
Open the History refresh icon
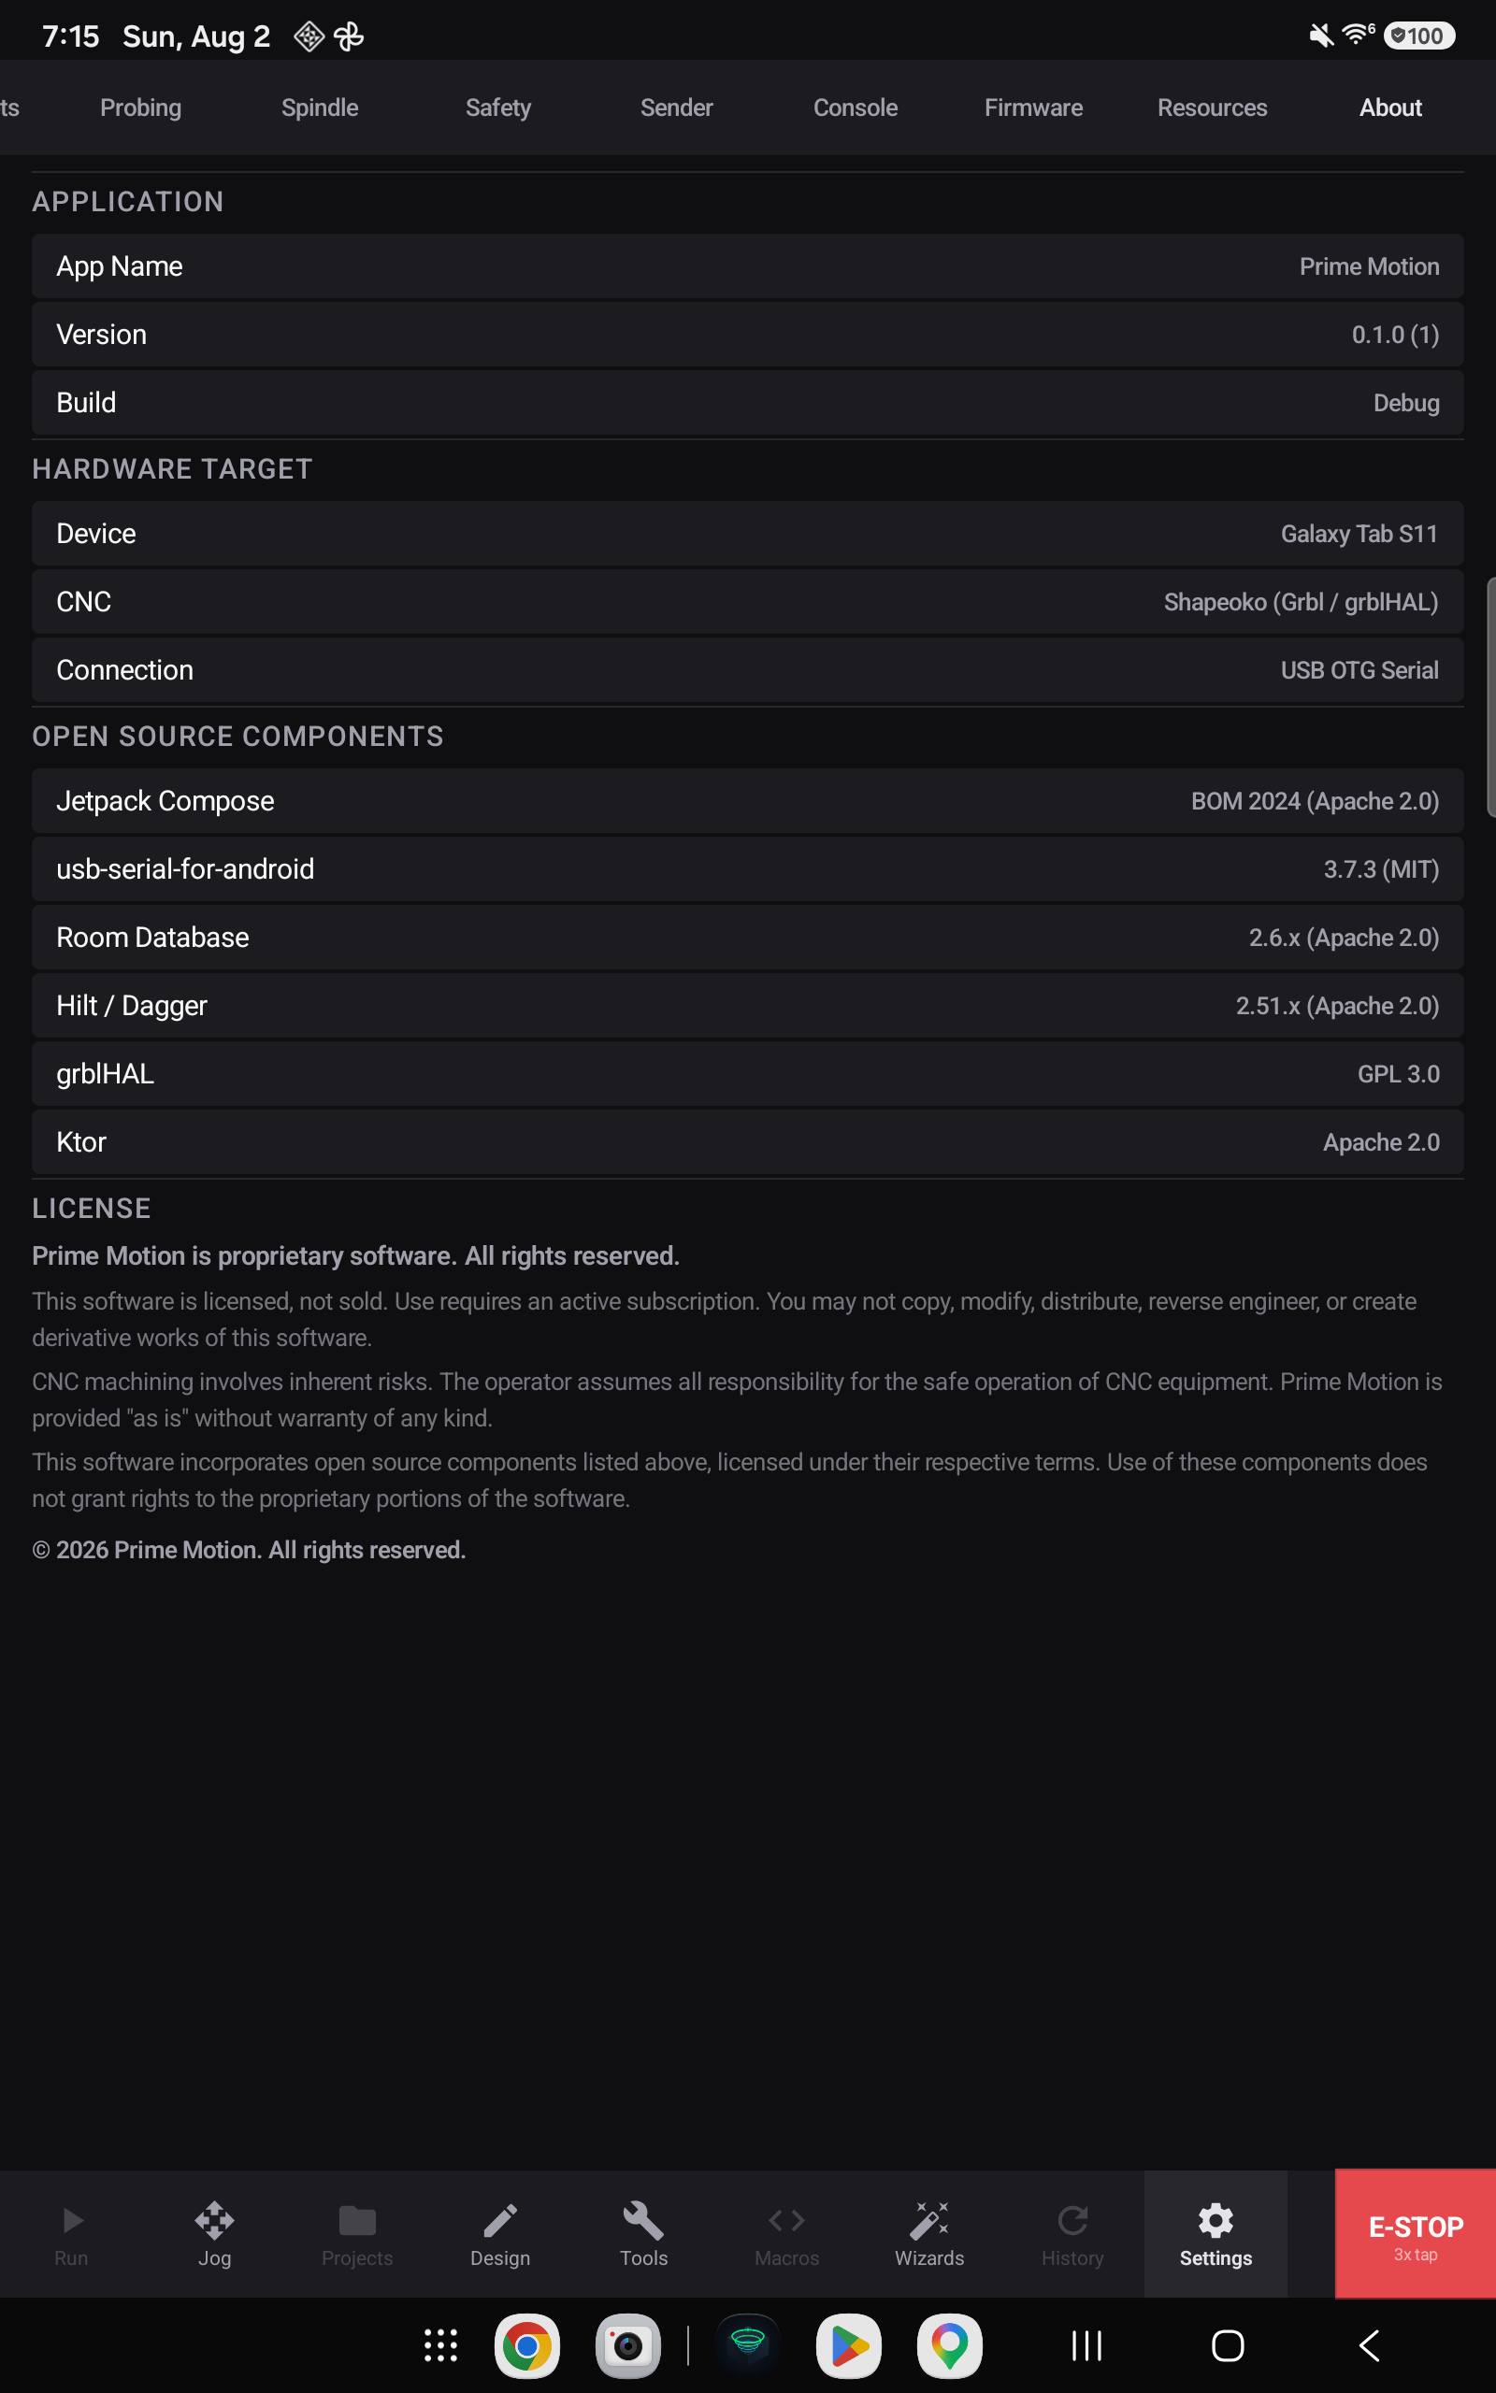(x=1072, y=2220)
